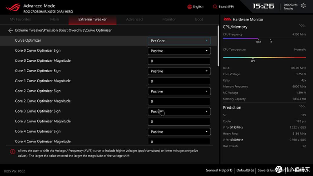Click the SP 119 prediction value
Image resolution: width=313 pixels, height=176 pixels.
point(303,115)
